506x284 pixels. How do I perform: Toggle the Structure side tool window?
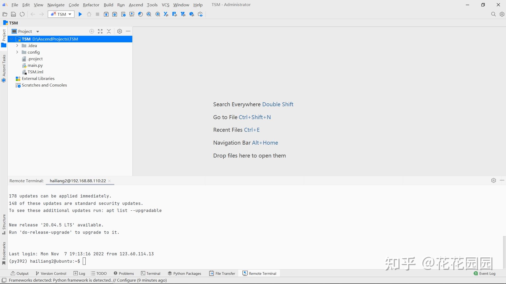pyautogui.click(x=4, y=224)
